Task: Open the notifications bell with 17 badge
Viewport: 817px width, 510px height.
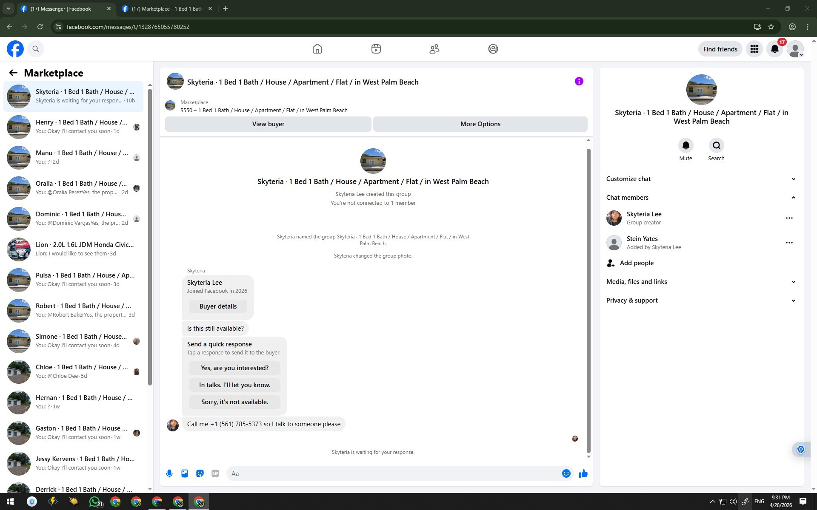Action: tap(774, 49)
